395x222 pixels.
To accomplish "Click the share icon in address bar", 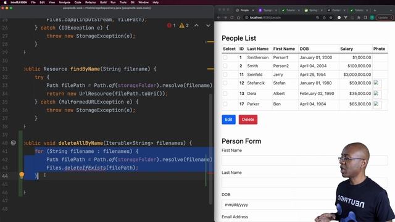I will coord(324,18).
